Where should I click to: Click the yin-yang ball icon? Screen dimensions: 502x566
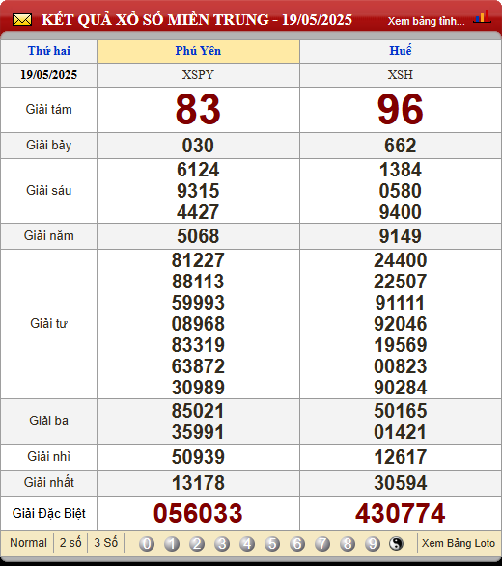tap(396, 544)
